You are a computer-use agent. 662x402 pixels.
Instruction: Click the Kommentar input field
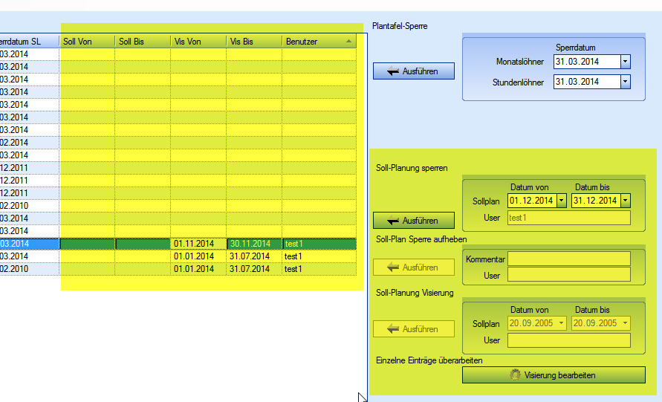tap(568, 259)
